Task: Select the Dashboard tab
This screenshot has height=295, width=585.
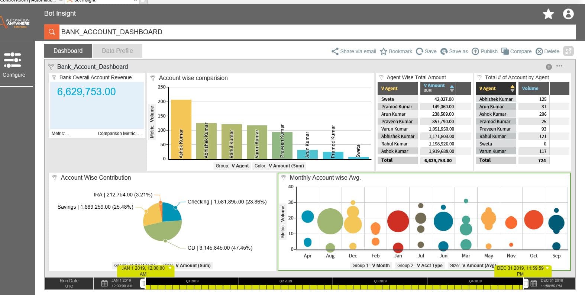Action: (x=68, y=51)
